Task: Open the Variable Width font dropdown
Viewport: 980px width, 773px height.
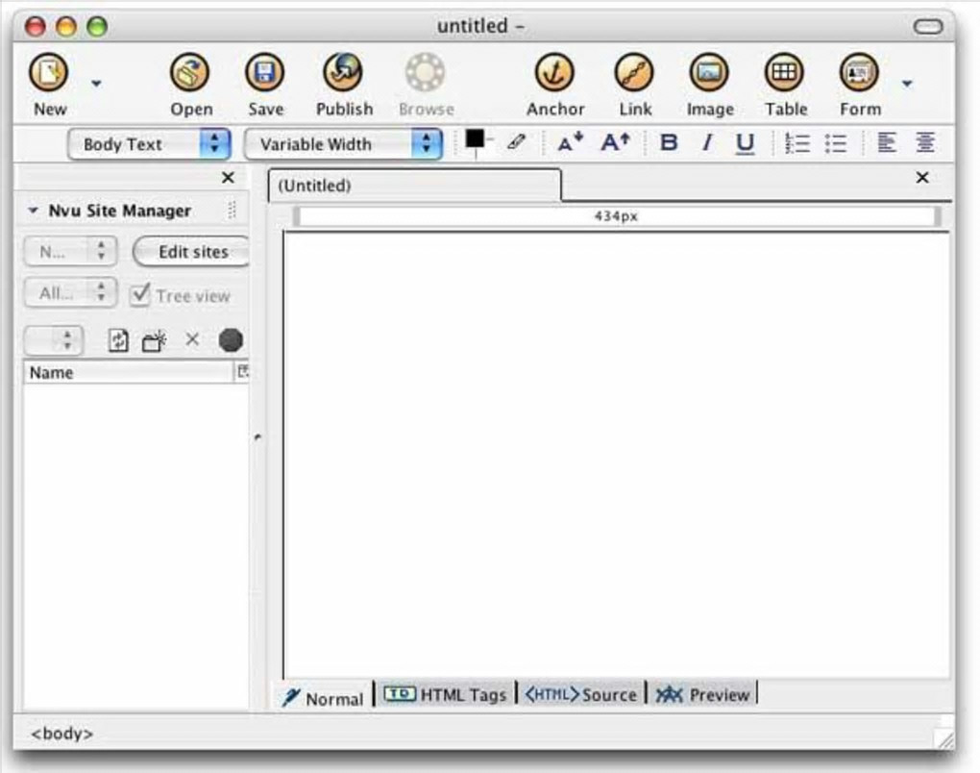Action: click(x=343, y=144)
